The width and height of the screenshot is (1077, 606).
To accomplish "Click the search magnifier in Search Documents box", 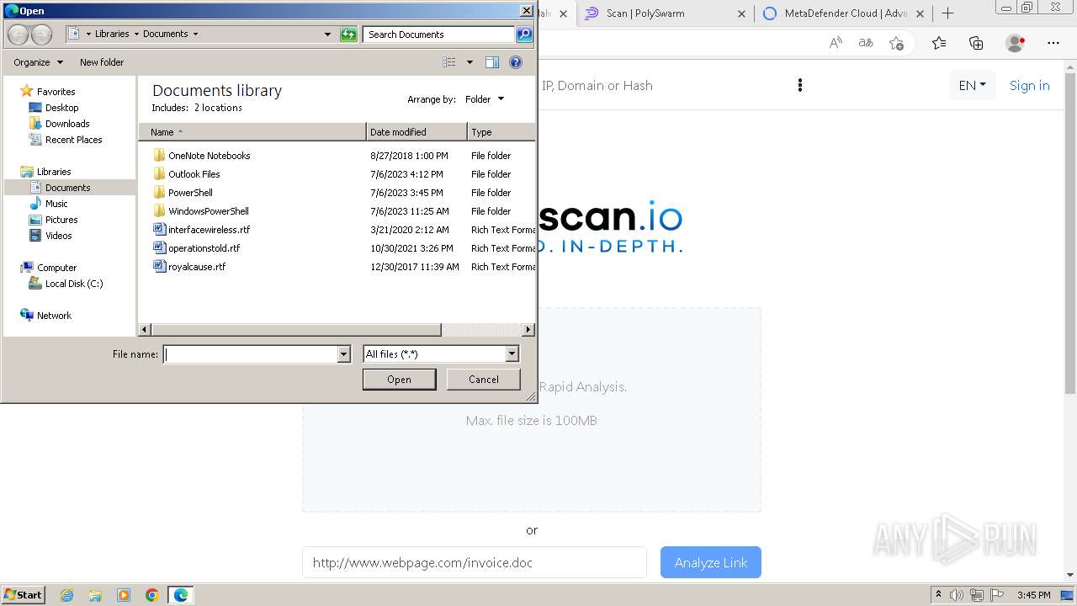I will pyautogui.click(x=524, y=35).
